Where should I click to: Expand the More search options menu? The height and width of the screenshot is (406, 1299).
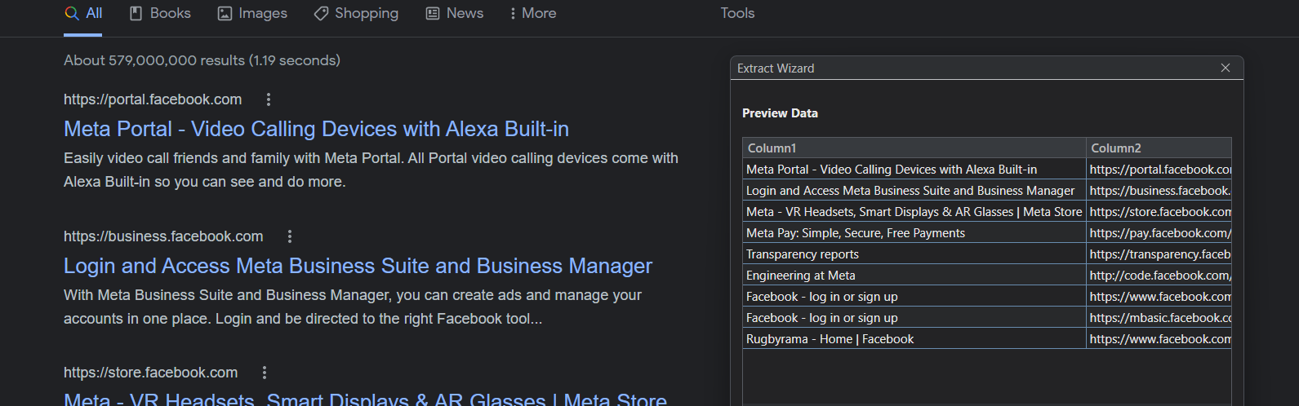(532, 14)
